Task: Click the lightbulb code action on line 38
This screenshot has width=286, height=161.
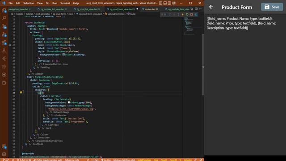Action: tap(21, 93)
